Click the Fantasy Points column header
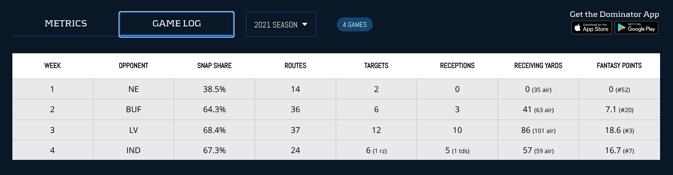The image size is (673, 175). point(619,66)
